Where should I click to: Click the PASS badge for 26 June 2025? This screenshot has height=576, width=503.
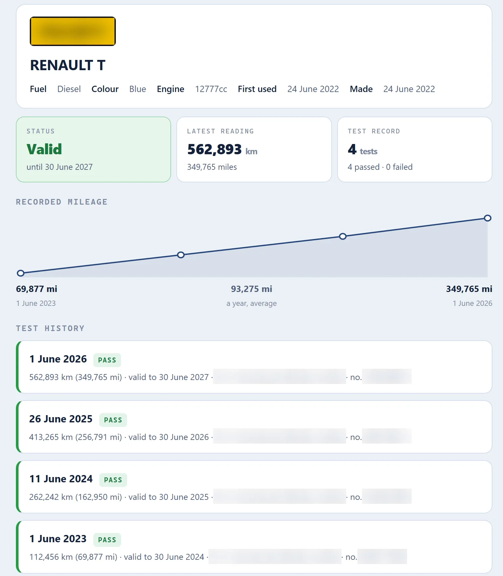(113, 420)
